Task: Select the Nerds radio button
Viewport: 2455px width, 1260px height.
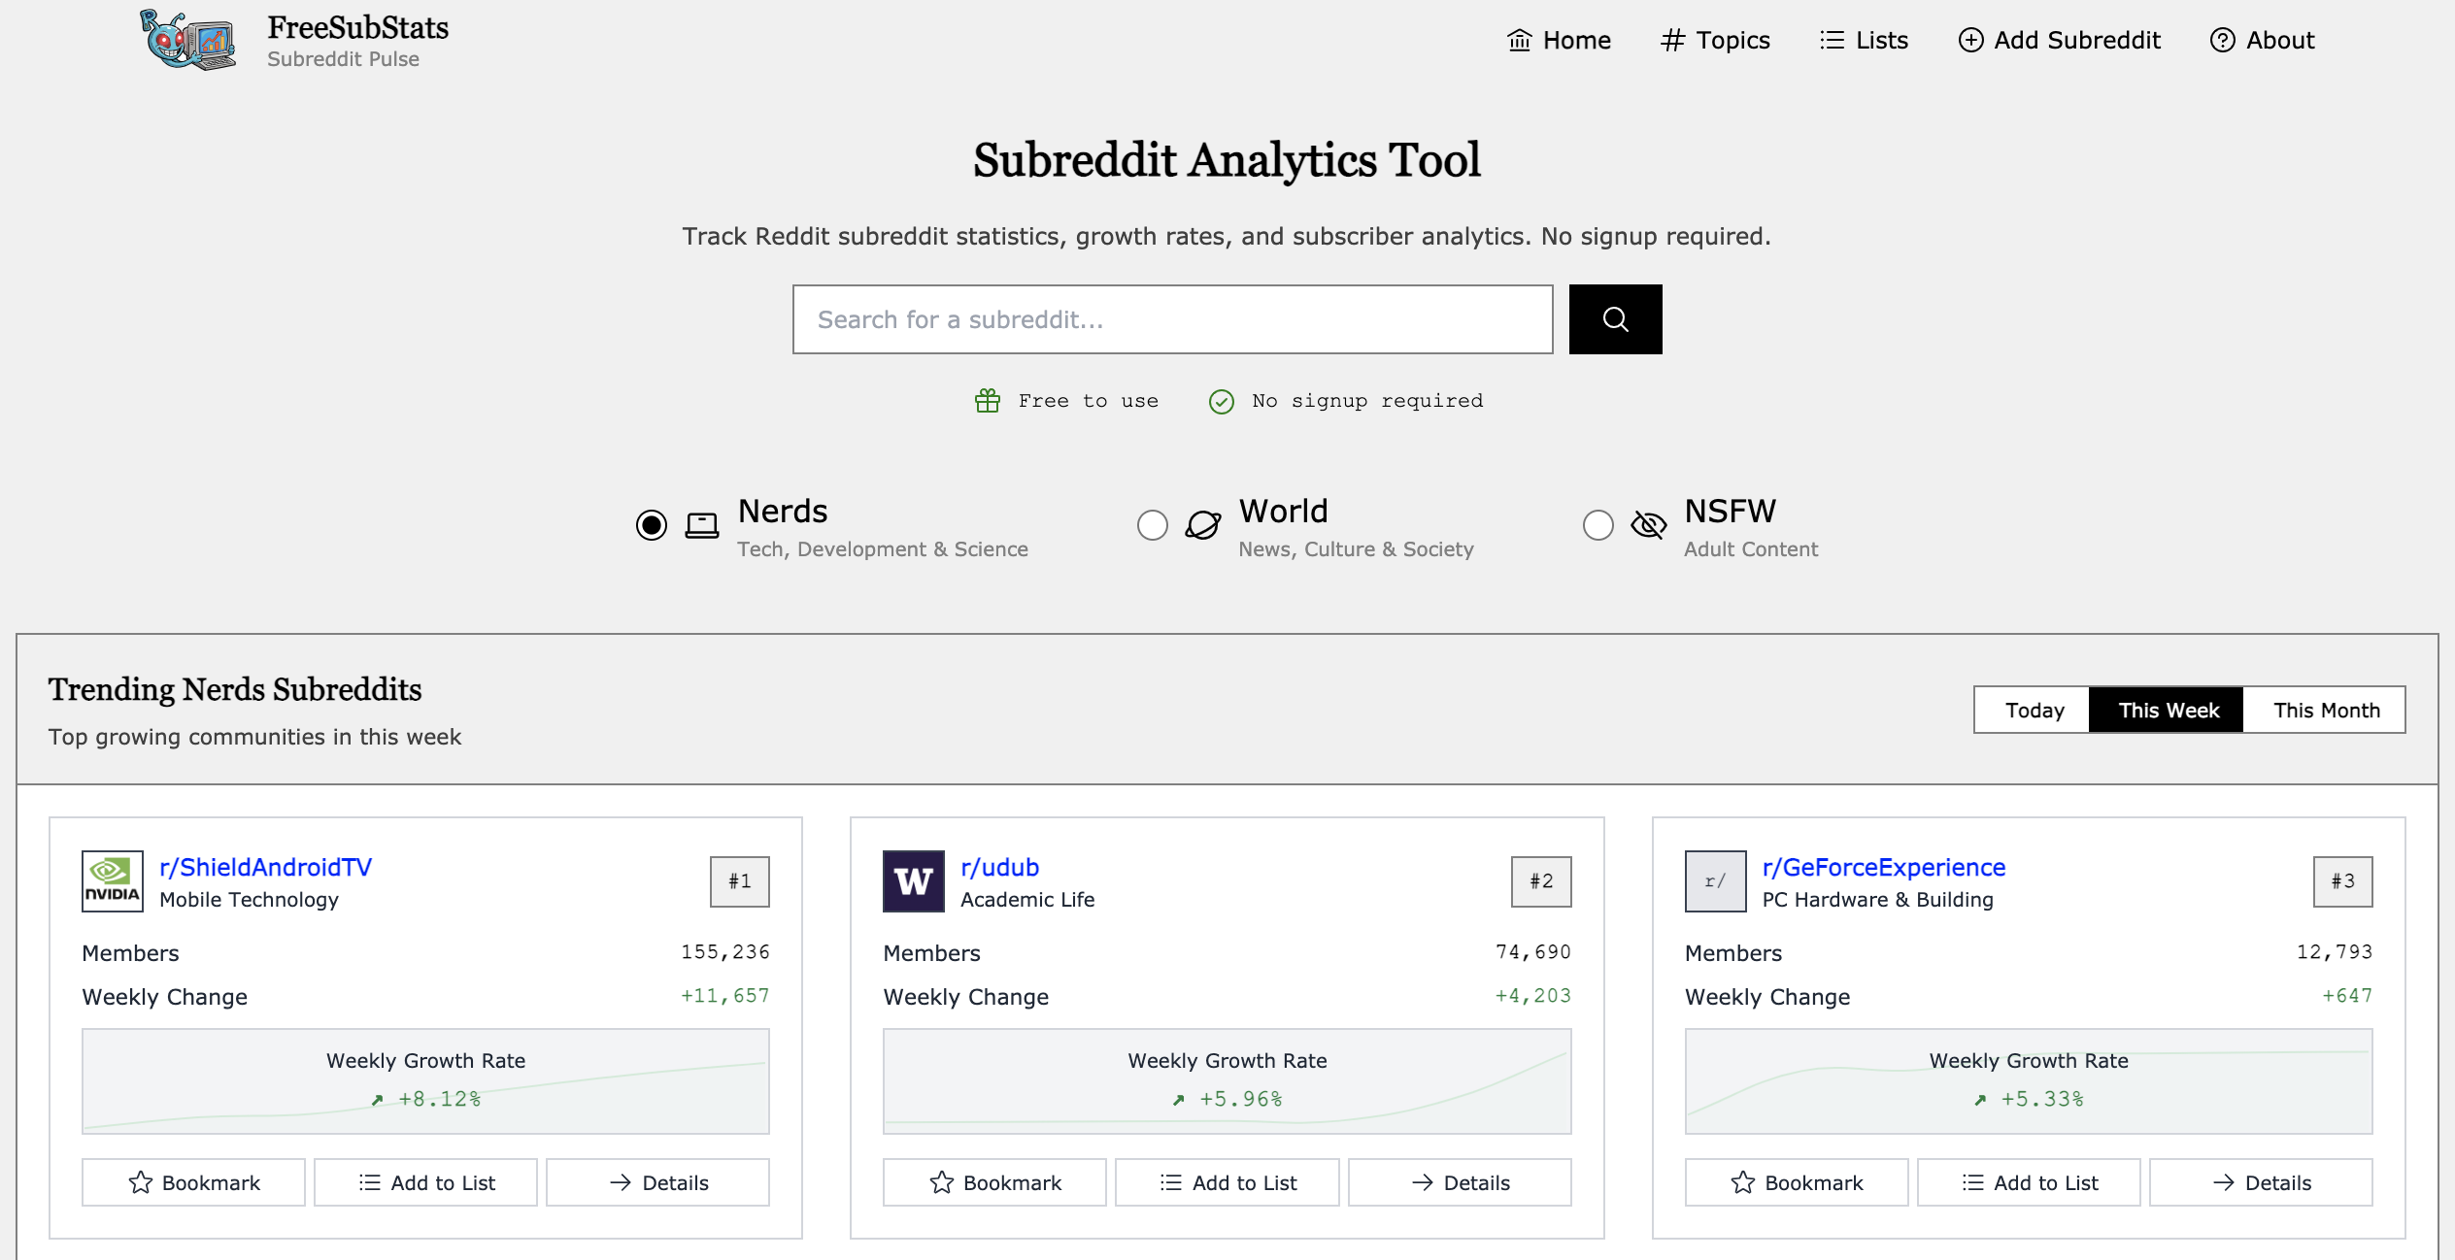Action: [x=651, y=525]
